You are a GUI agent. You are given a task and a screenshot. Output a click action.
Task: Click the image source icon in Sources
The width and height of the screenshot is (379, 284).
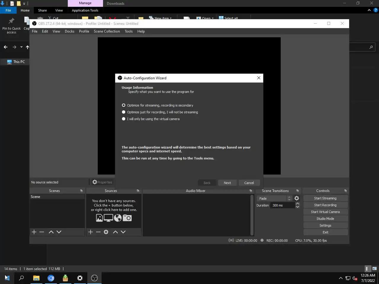click(x=99, y=218)
